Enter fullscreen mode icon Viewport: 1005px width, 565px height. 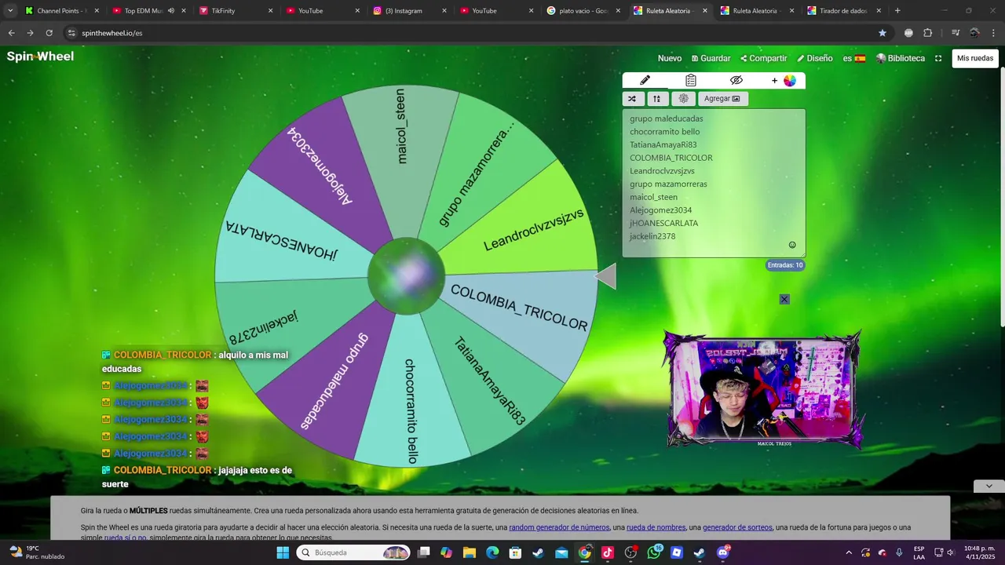[938, 58]
